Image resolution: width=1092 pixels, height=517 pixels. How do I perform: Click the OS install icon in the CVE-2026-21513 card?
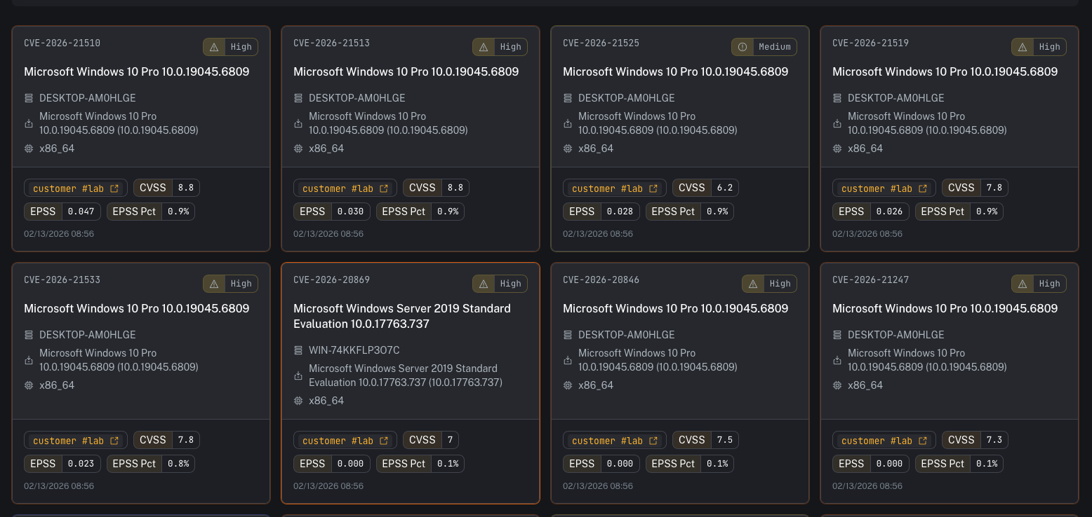298,123
